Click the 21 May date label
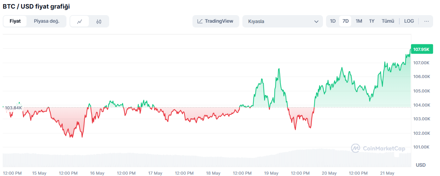The height and width of the screenshot is (176, 440). pyautogui.click(x=387, y=173)
